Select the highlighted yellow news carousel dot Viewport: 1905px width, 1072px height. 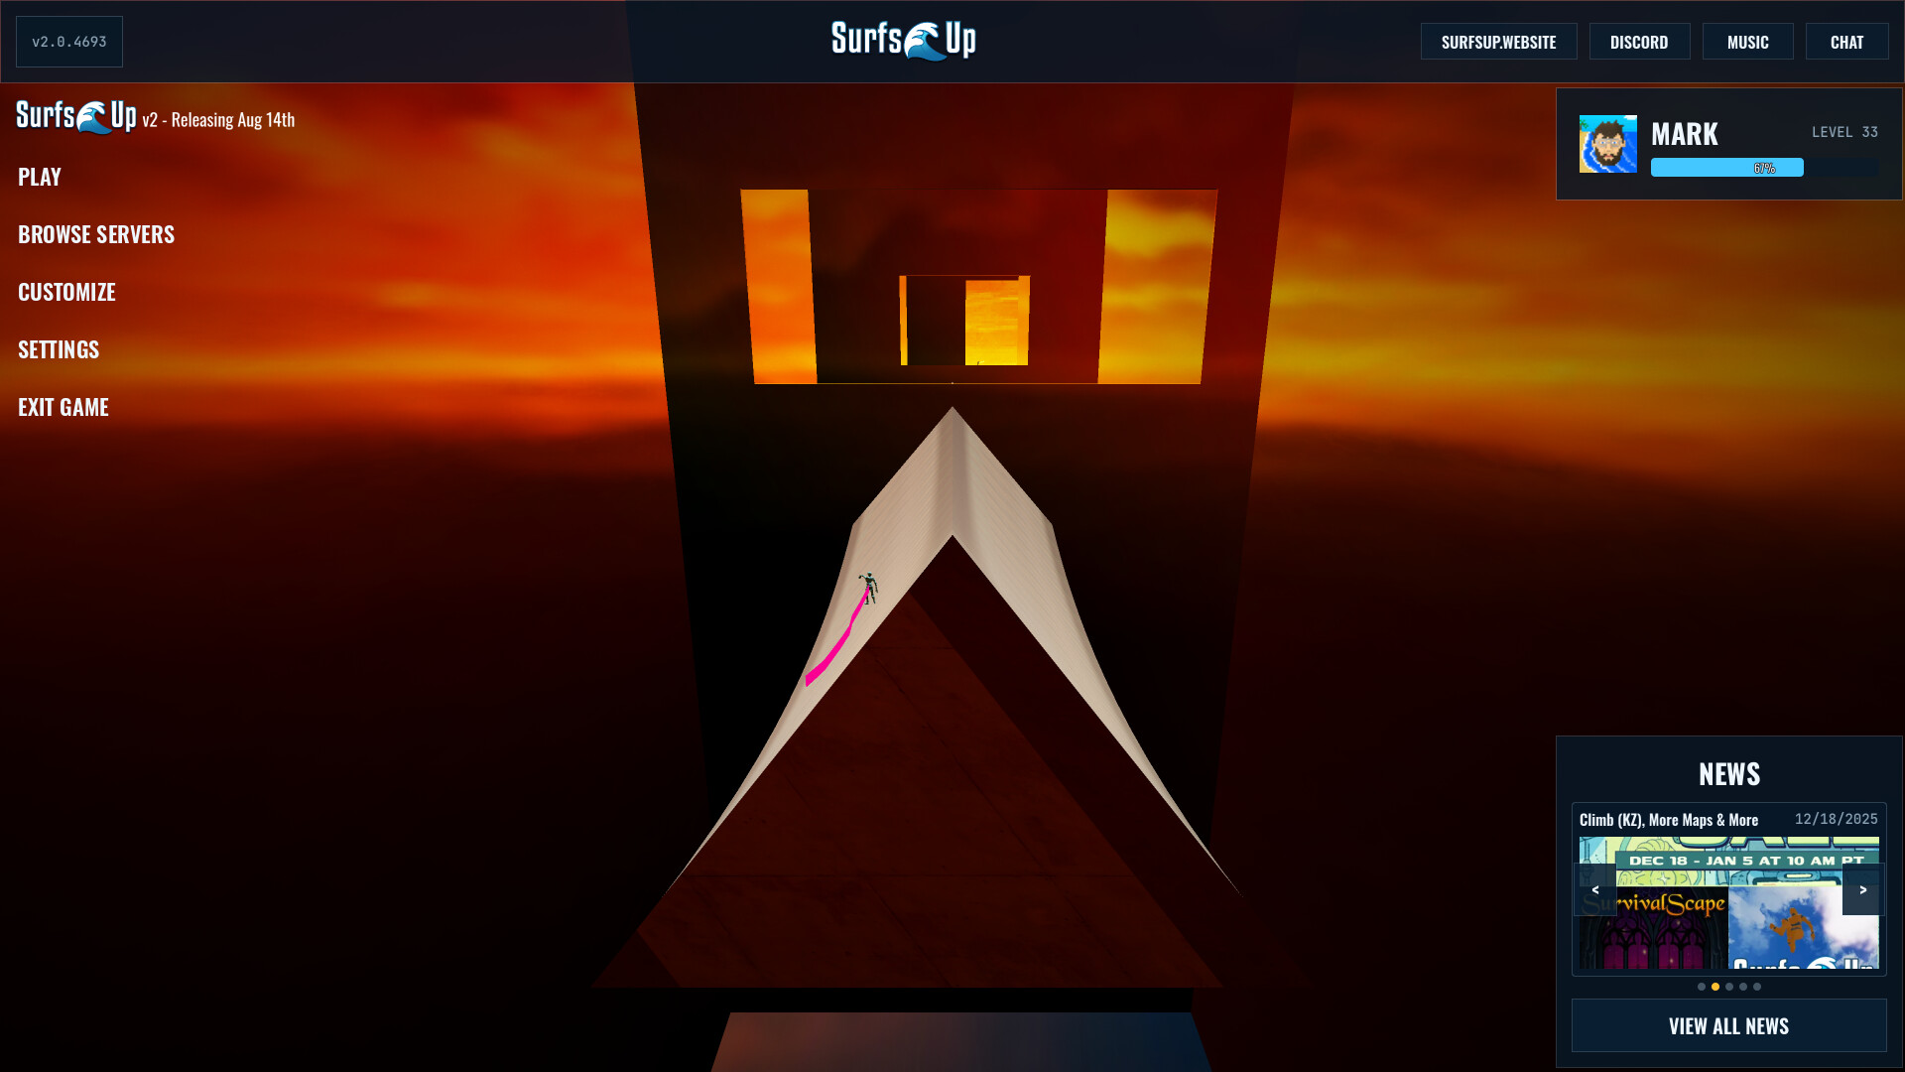pyautogui.click(x=1715, y=987)
